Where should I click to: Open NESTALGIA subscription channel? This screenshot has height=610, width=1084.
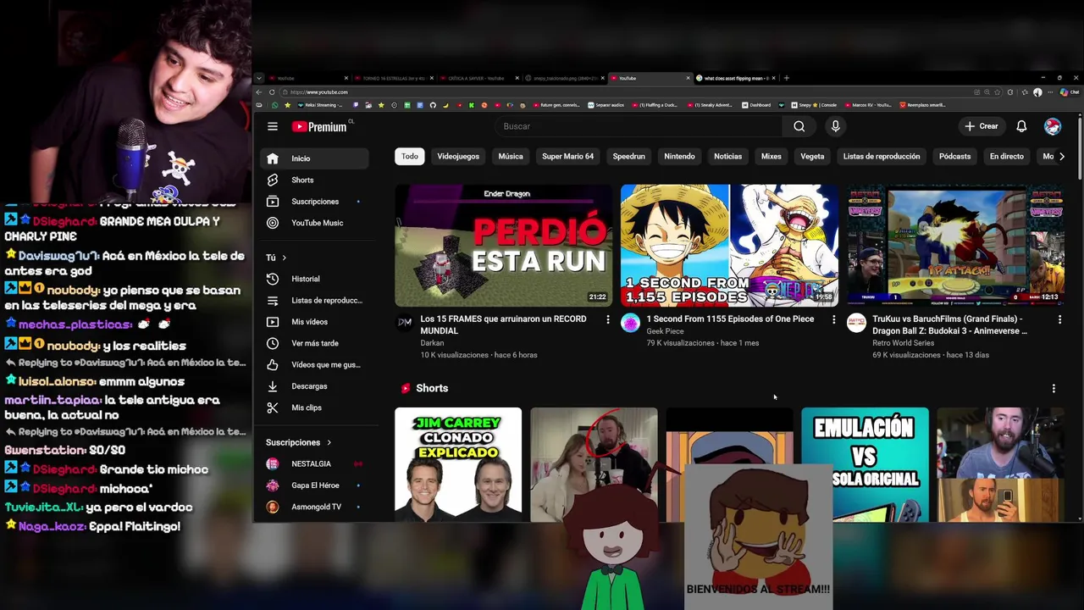pyautogui.click(x=315, y=464)
